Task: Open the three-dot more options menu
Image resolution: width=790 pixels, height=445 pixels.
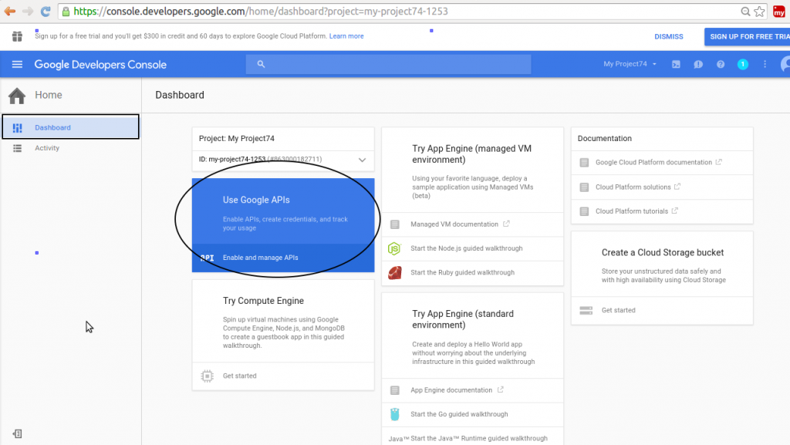Action: [x=765, y=65]
